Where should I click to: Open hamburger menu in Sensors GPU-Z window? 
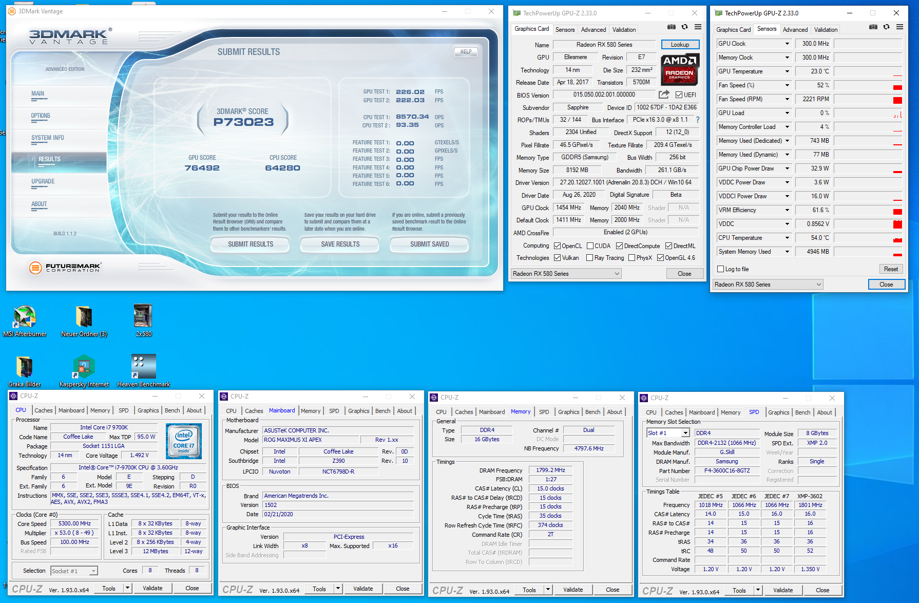pyautogui.click(x=899, y=27)
